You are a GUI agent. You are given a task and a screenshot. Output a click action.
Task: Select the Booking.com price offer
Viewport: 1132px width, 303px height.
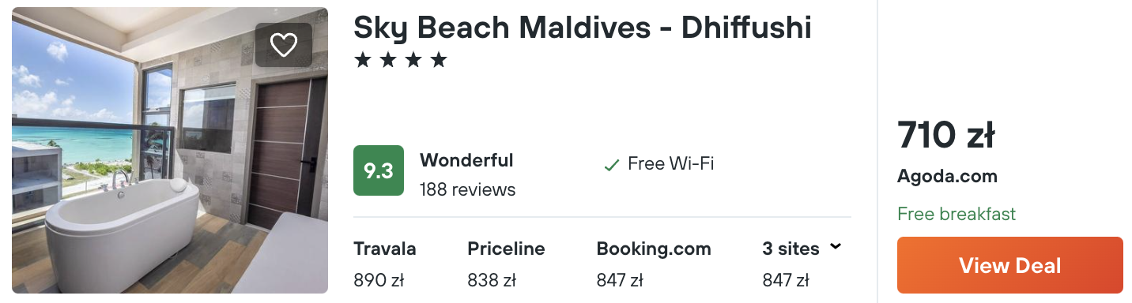[654, 264]
